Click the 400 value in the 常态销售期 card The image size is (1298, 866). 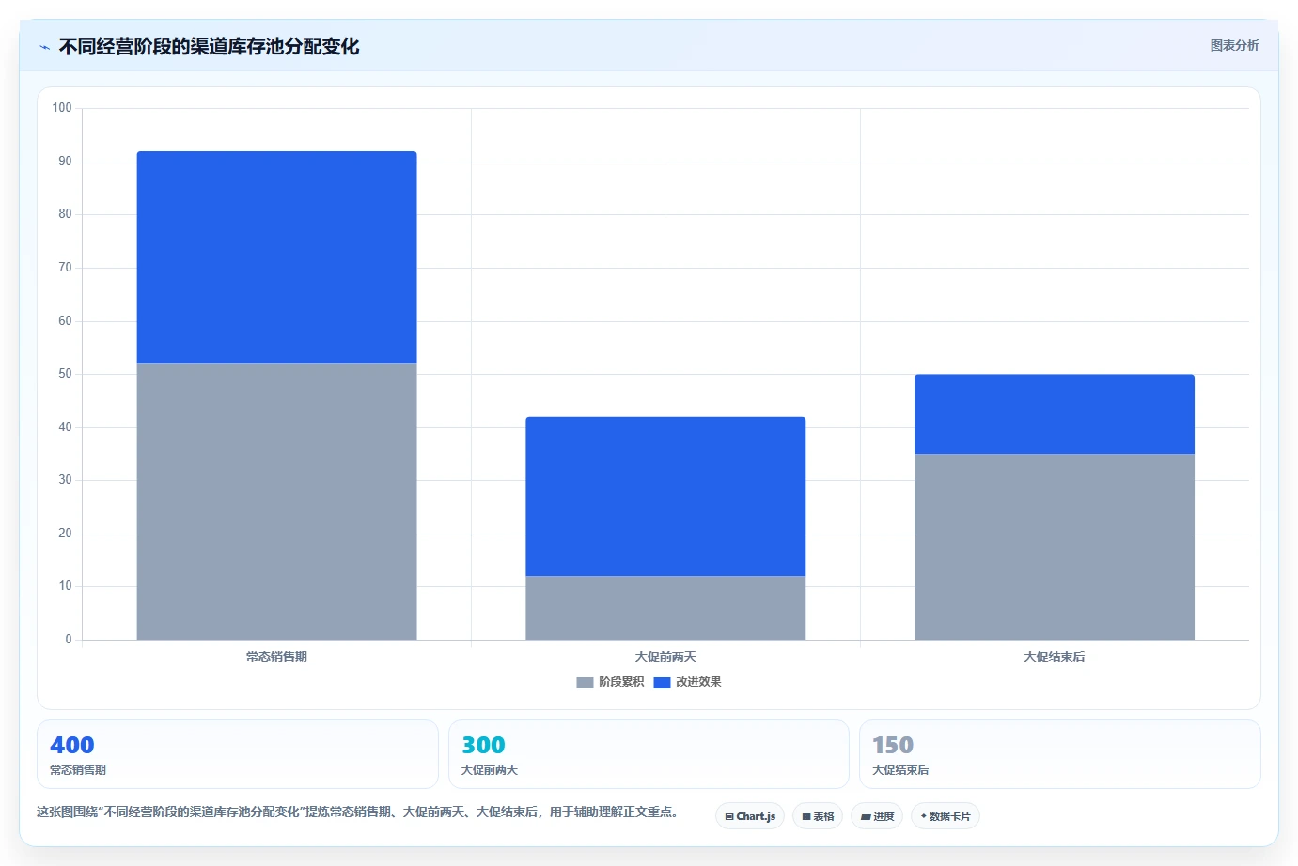click(71, 745)
